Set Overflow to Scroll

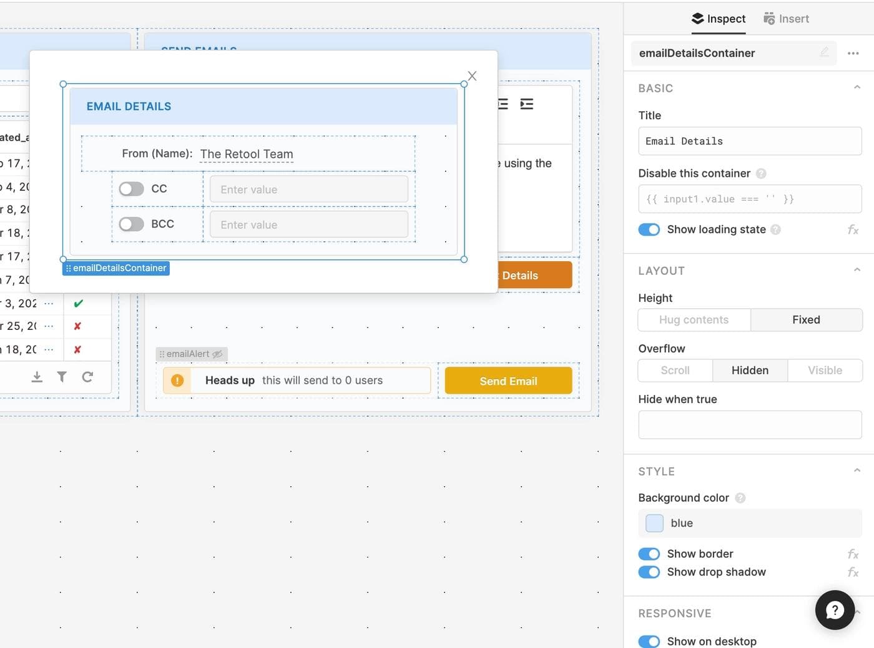[675, 371]
